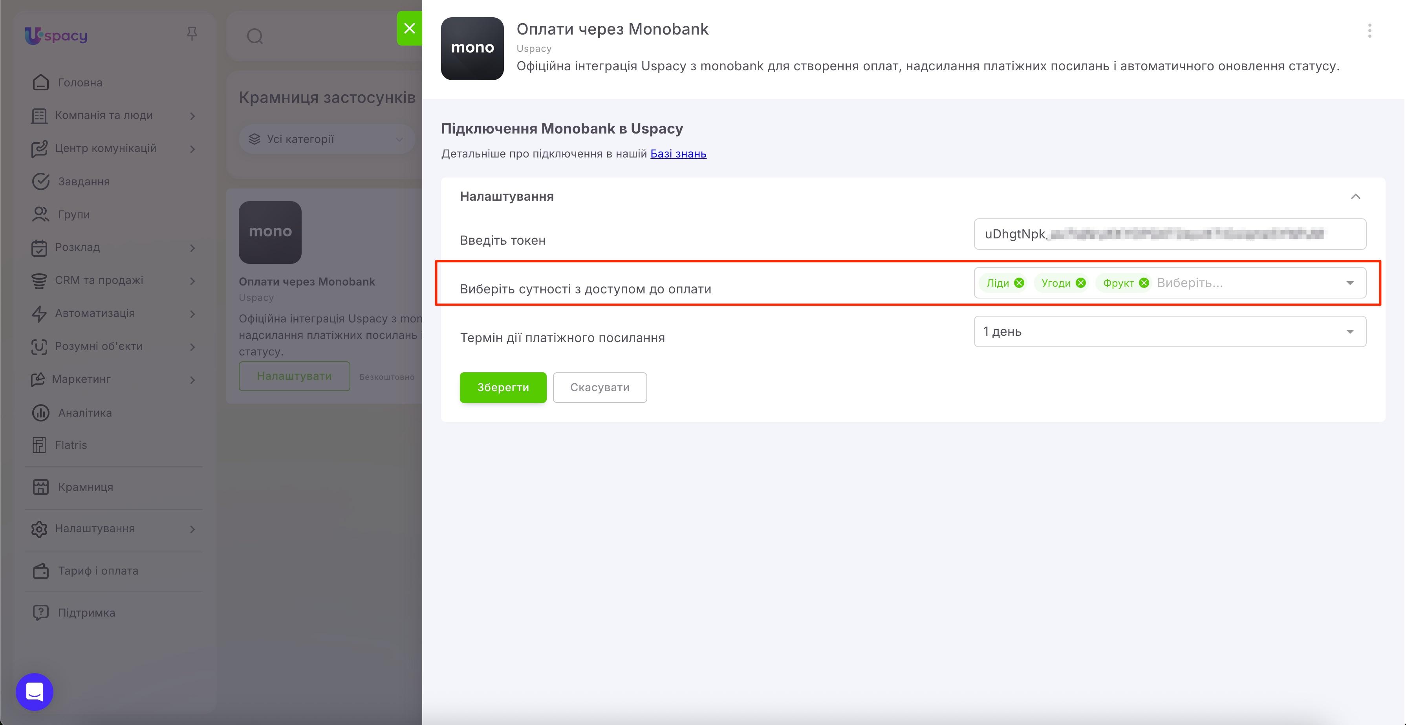Click the Крамниця store icon

click(40, 487)
